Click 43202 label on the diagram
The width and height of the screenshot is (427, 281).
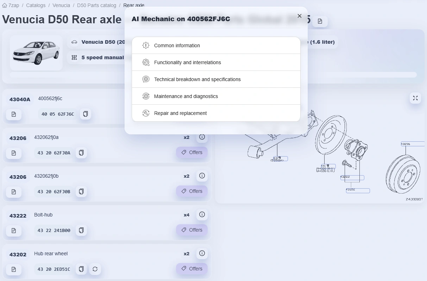coord(358,190)
